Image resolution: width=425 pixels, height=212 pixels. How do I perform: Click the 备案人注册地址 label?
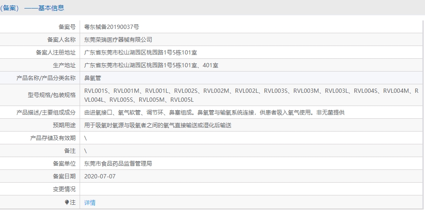55,52
